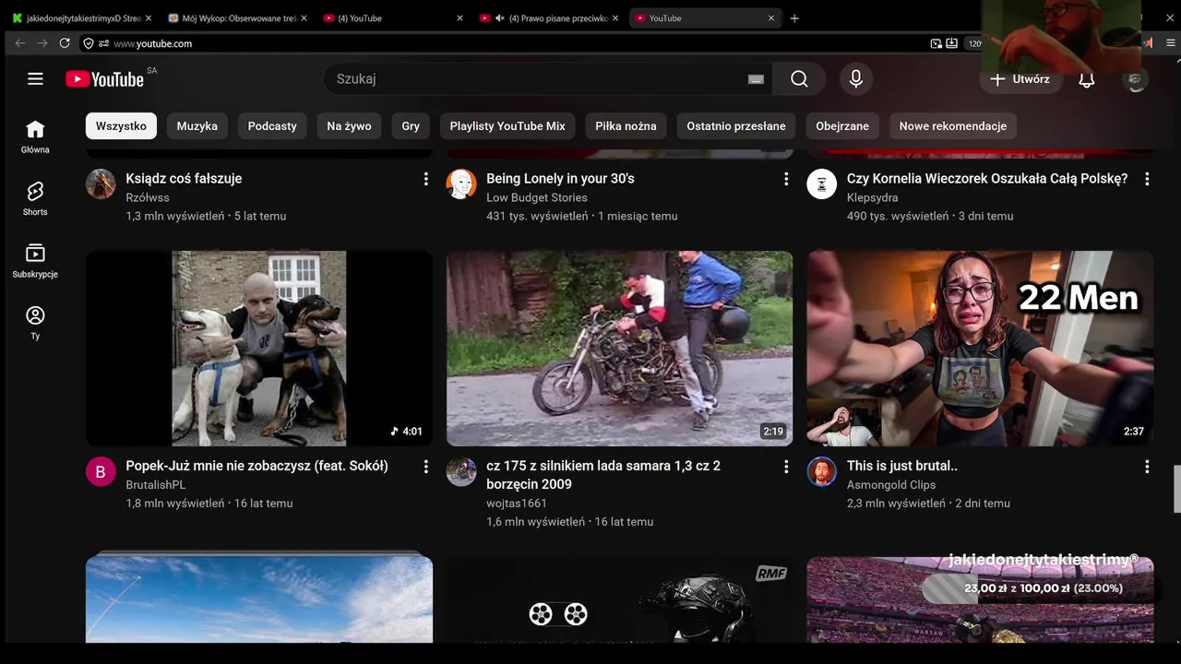Image resolution: width=1181 pixels, height=664 pixels.
Task: Select the Gry filter chip
Action: click(x=411, y=125)
